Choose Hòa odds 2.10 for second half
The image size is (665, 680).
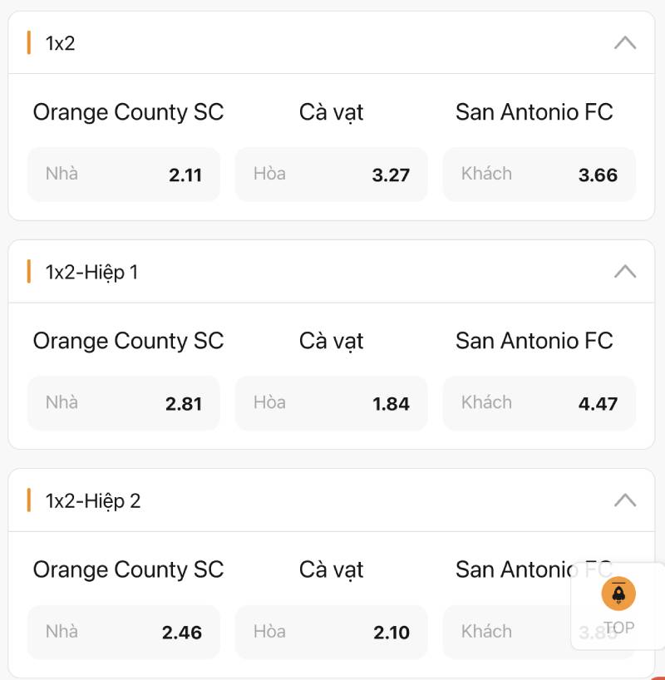(331, 632)
